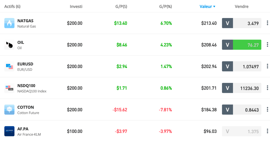Click the Air France-KLM logo icon
Image resolution: width=270 pixels, height=141 pixels.
9,131
